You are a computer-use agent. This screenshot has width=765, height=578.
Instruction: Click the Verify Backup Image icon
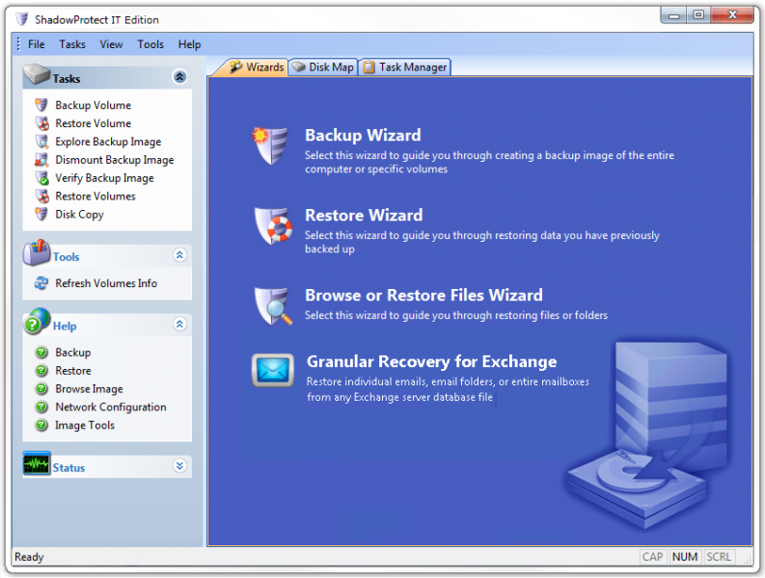[41, 178]
